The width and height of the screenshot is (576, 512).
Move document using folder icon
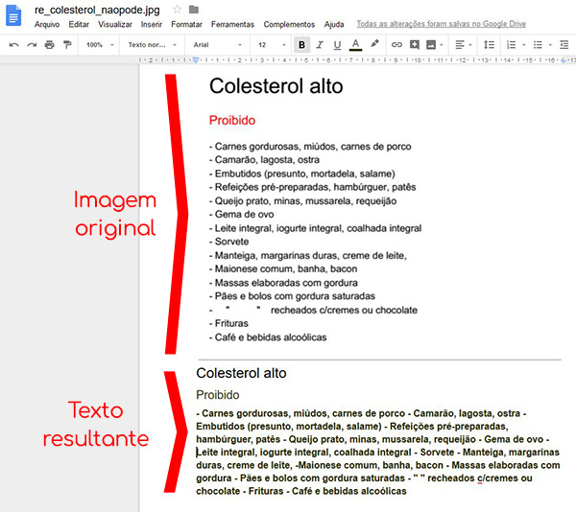click(194, 10)
